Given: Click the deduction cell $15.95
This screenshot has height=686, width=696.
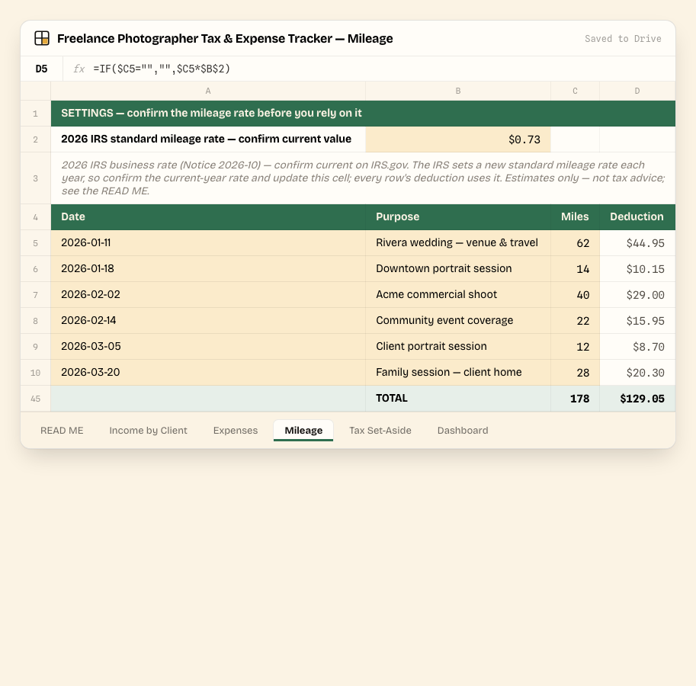Looking at the screenshot, I should 637,321.
